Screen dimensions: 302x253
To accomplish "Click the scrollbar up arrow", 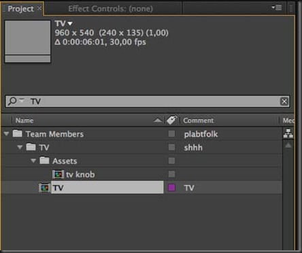I will 288,146.
